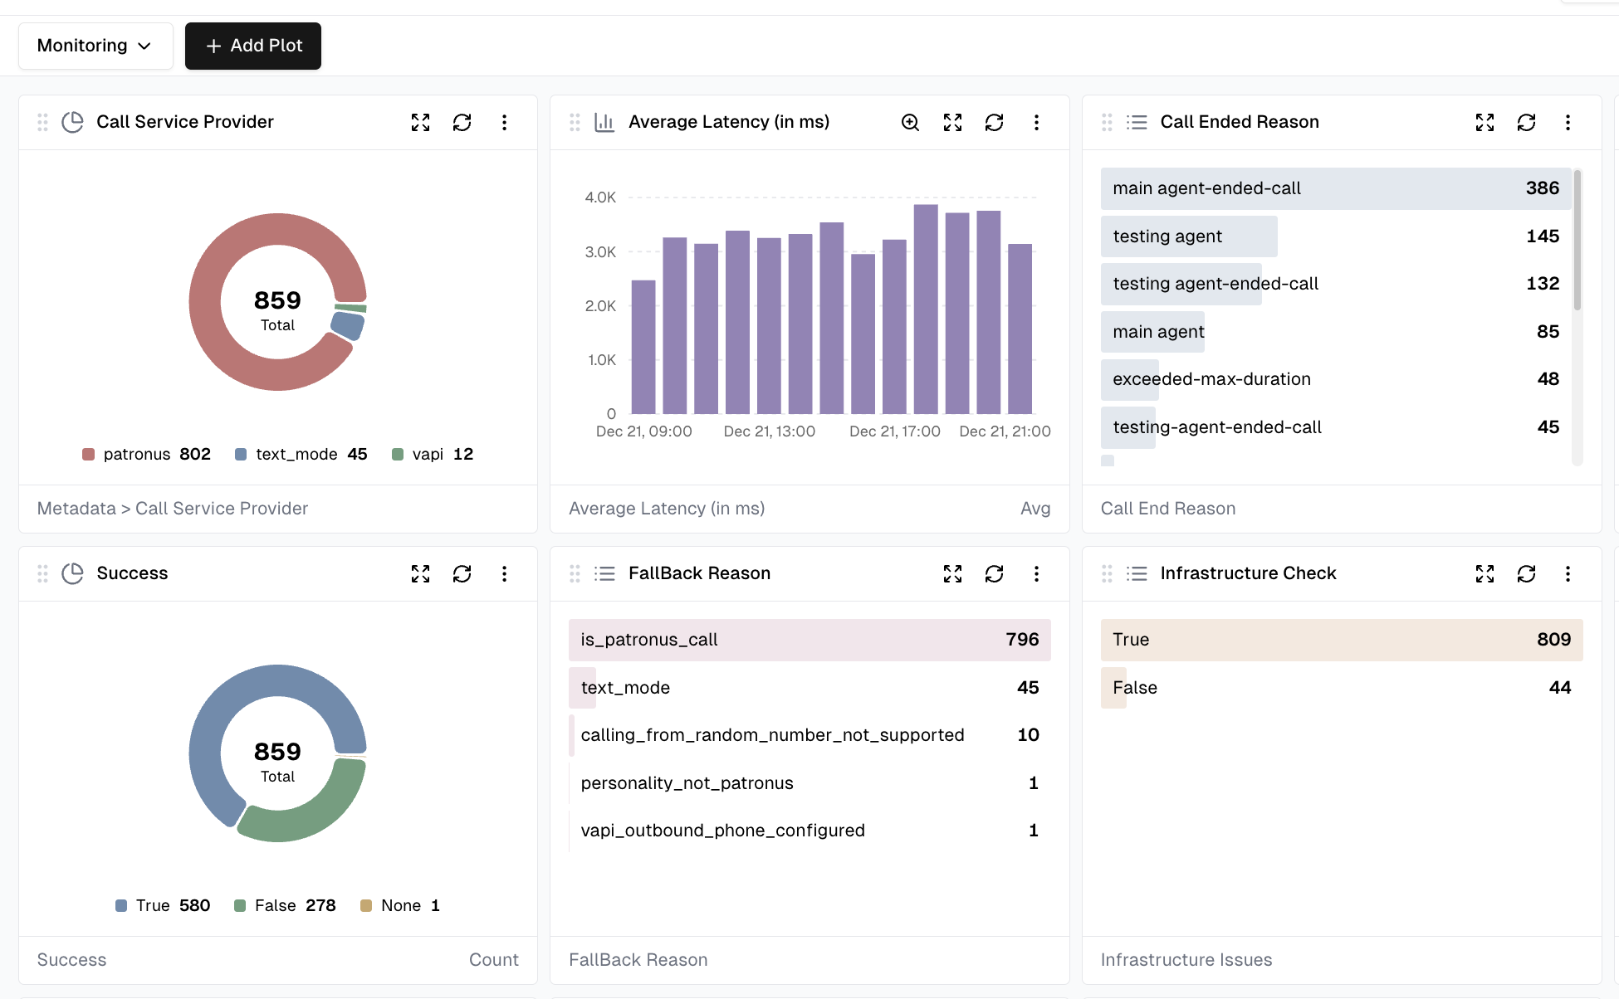Expand Infrastructure Check panel to fullscreen
1619x999 pixels.
1484,574
